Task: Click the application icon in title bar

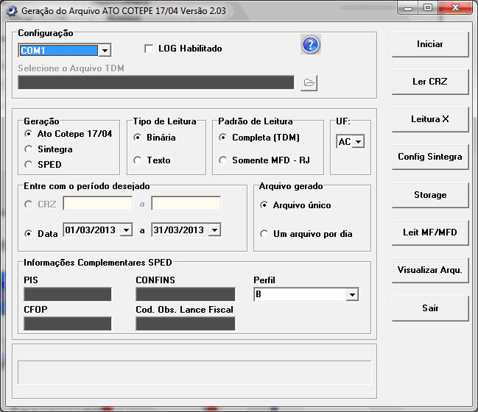Action: click(10, 11)
